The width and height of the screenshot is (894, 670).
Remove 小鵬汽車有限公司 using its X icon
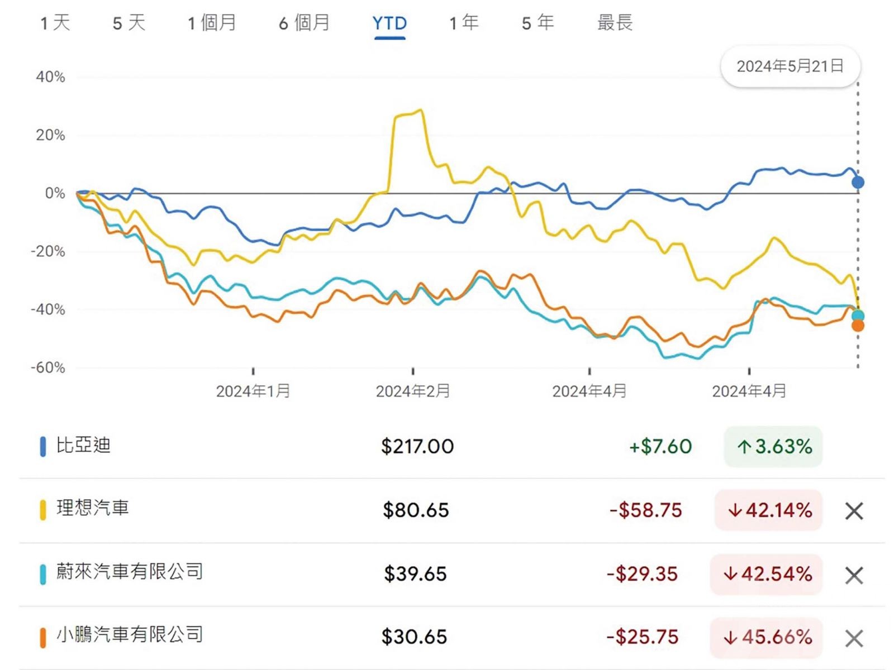854,638
